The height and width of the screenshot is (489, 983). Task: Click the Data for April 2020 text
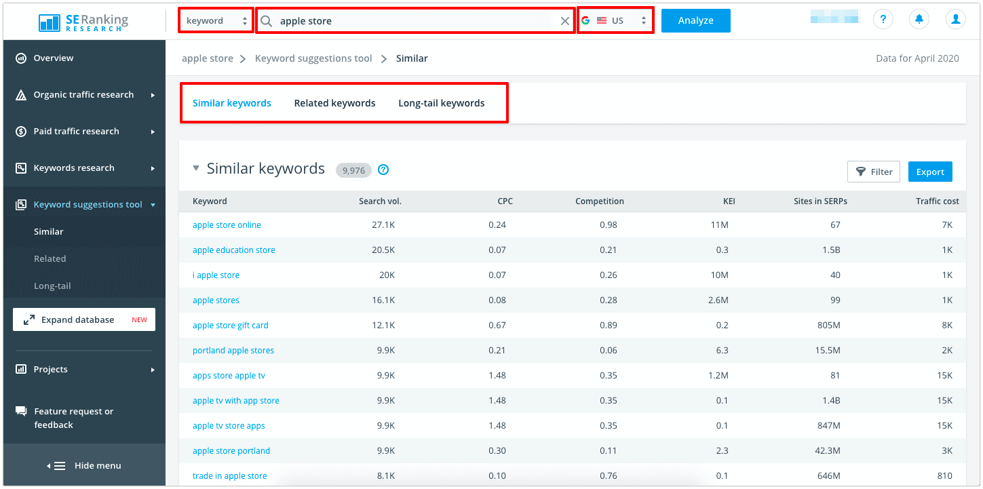coord(917,58)
